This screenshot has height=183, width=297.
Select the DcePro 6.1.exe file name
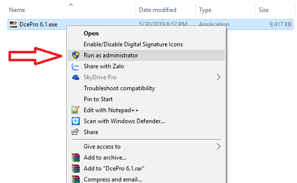38,24
